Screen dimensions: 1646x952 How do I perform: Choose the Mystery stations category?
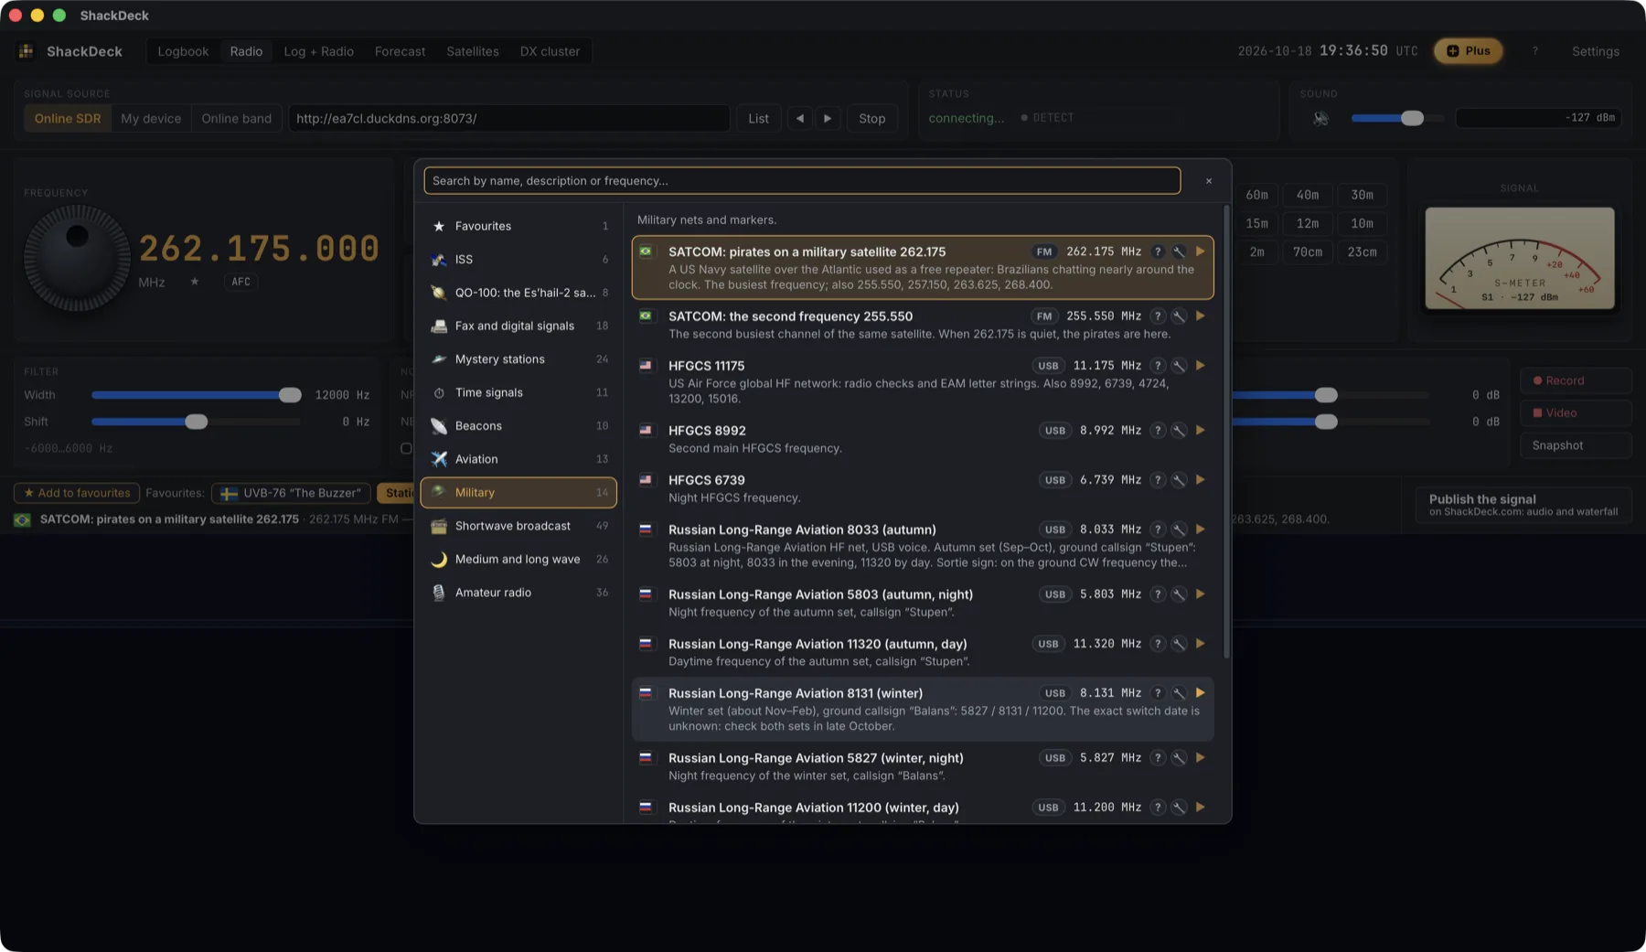click(518, 359)
